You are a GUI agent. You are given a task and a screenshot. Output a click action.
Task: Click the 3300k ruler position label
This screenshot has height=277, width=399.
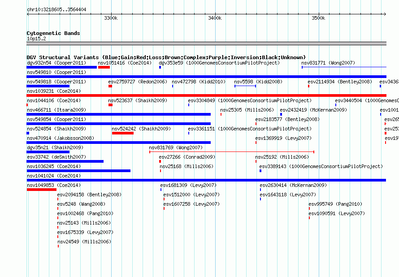click(x=111, y=18)
